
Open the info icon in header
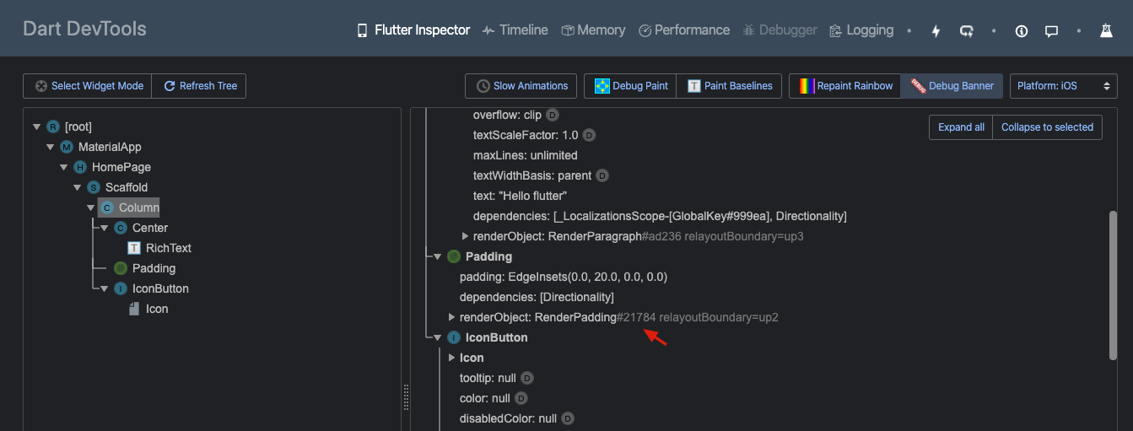pos(1022,31)
